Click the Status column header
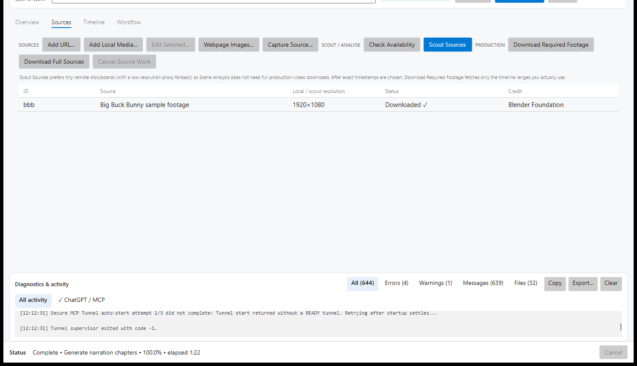 tap(392, 91)
